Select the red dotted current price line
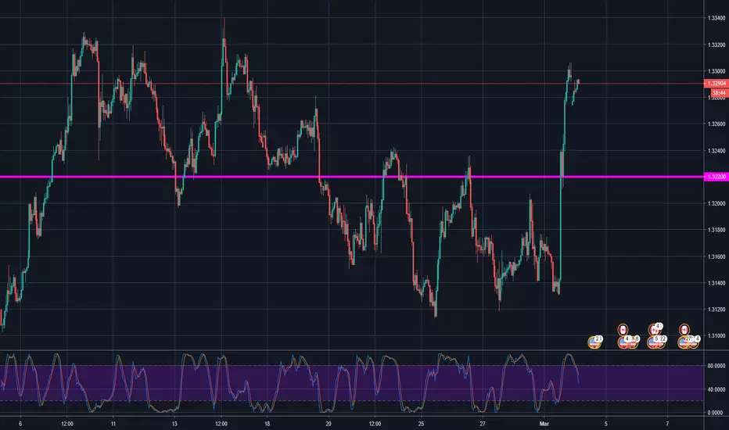Viewport: 729px width, 430px height. tap(351, 84)
